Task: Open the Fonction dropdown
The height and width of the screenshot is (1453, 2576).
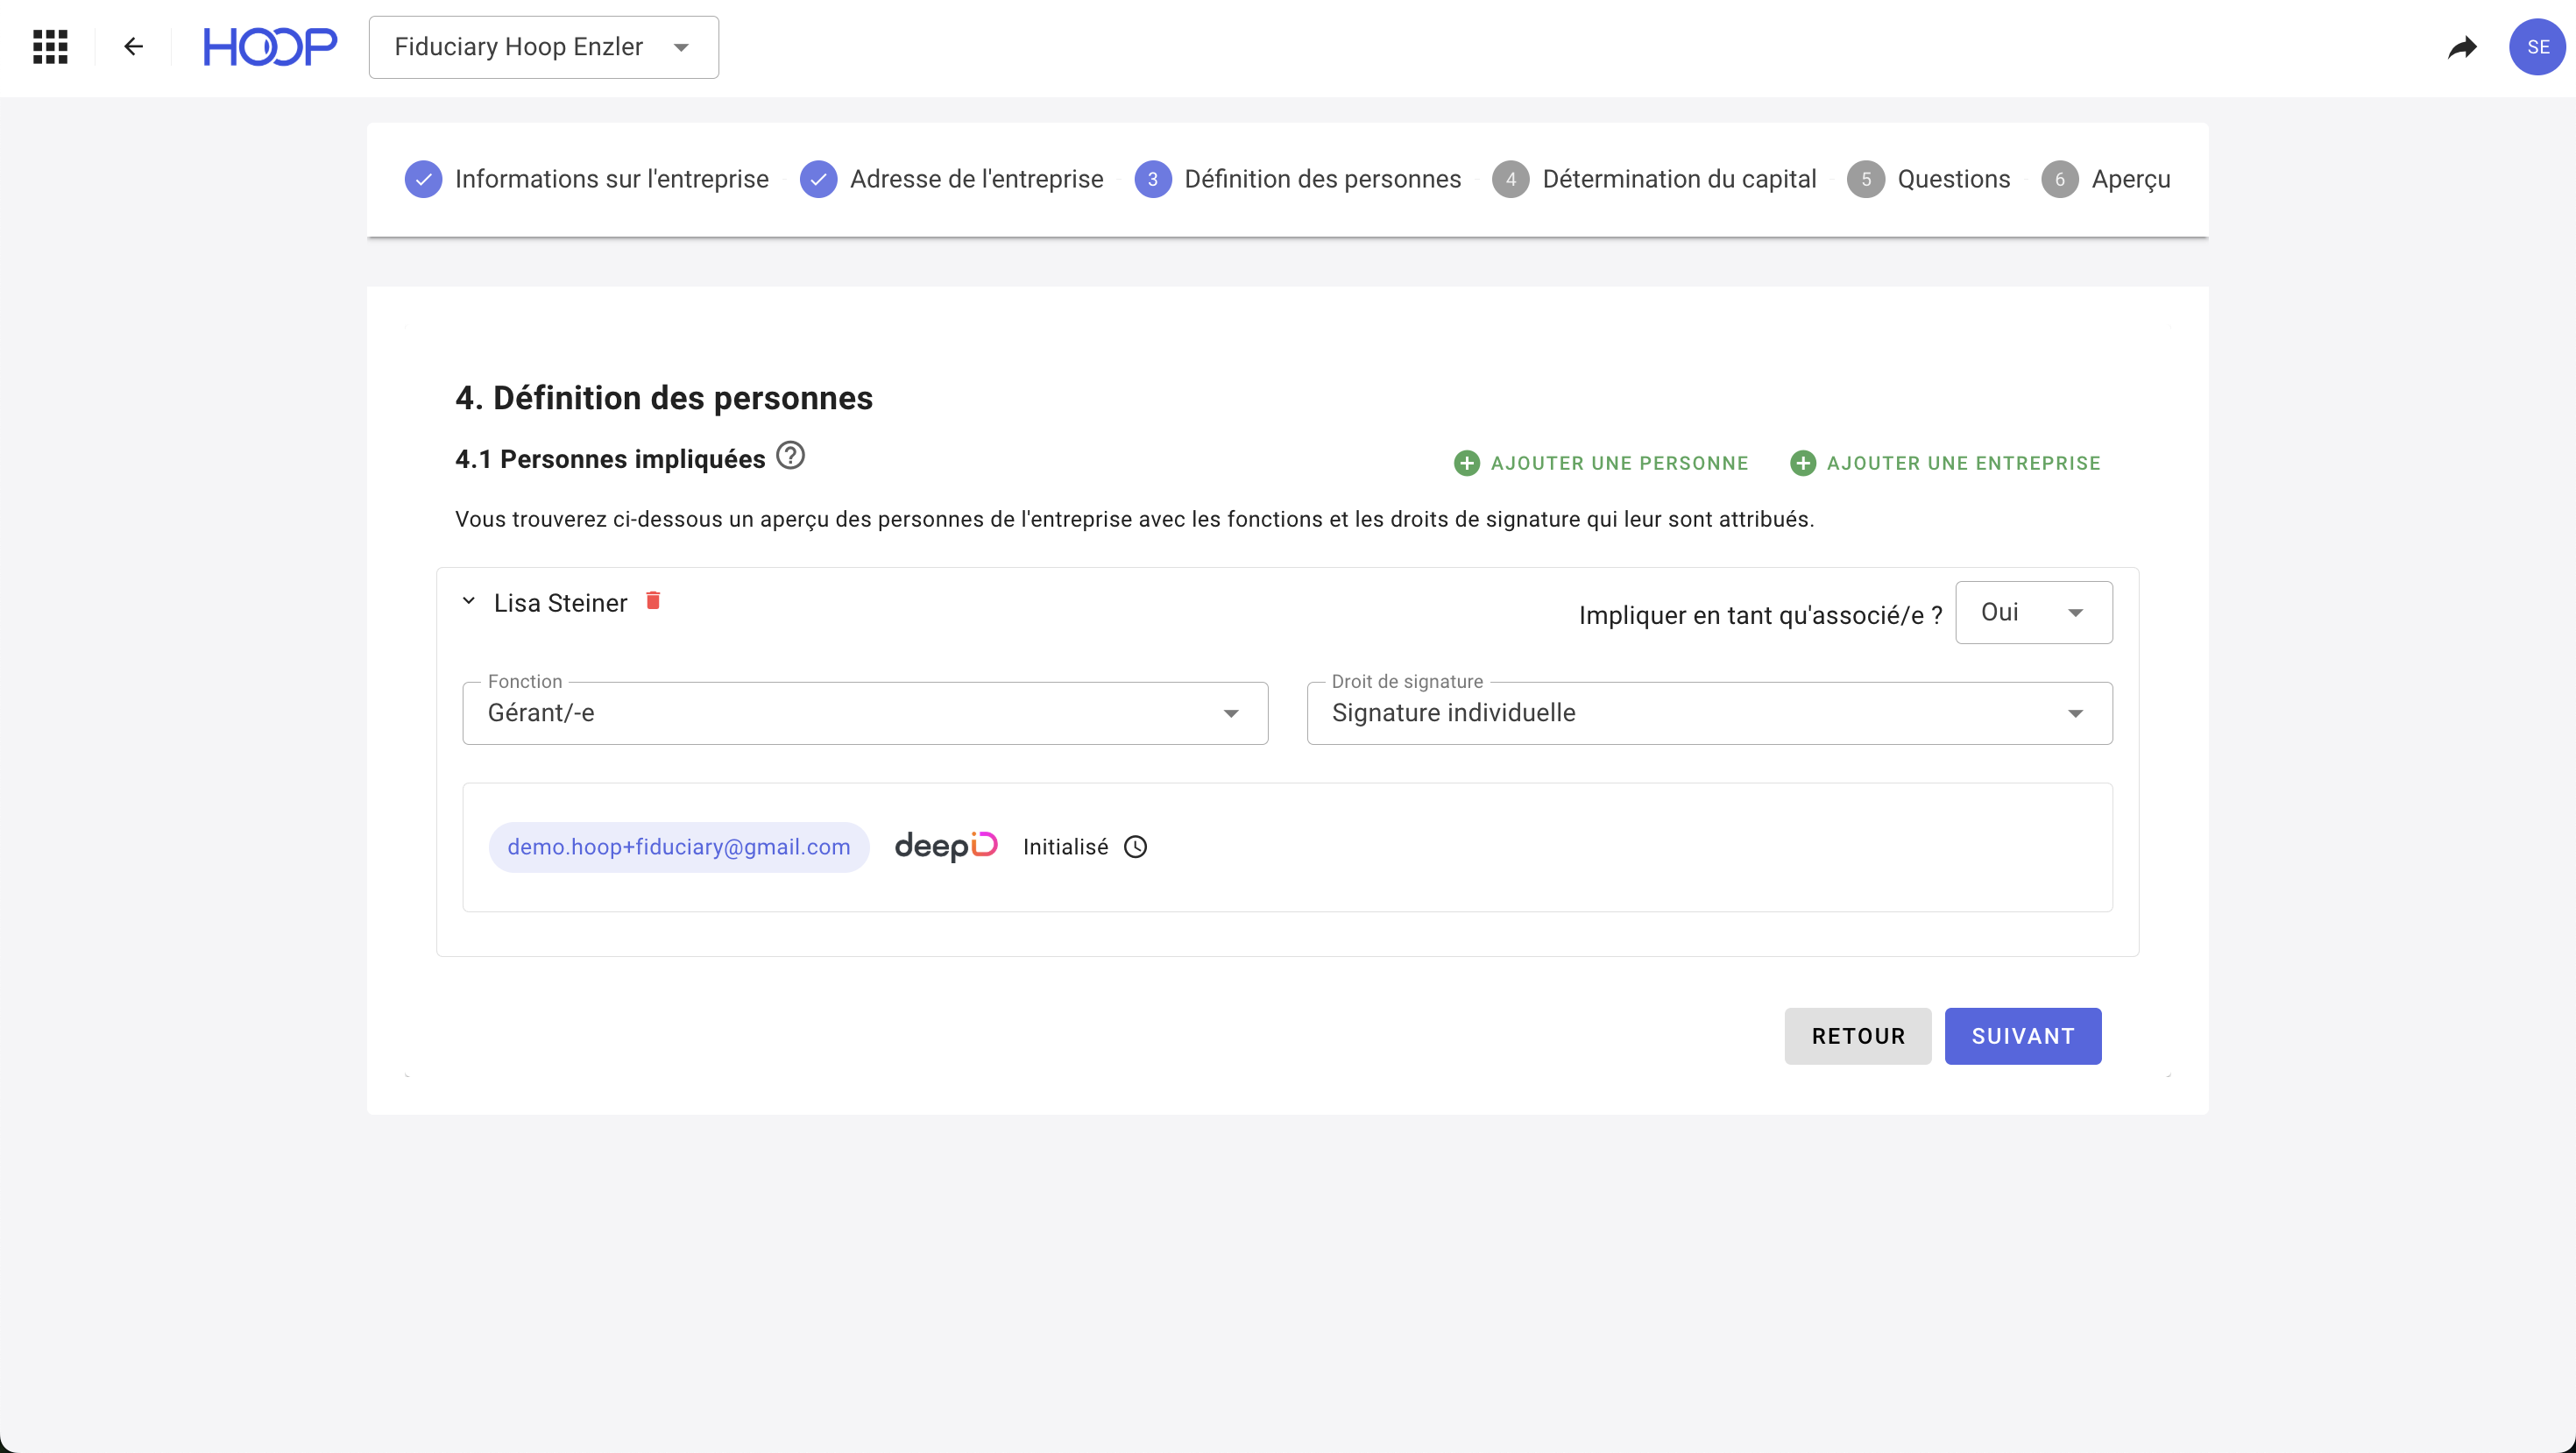Action: [x=865, y=713]
